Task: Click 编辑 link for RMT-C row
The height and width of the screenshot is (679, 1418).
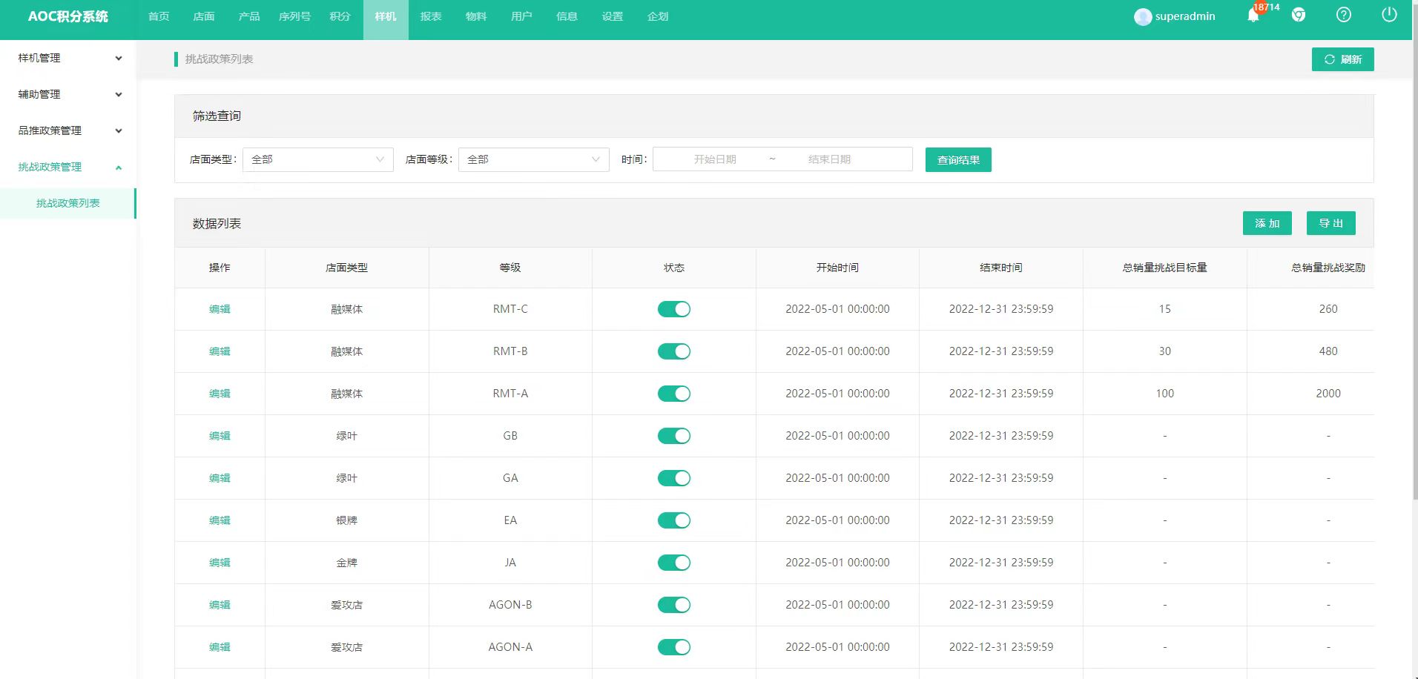Action: click(220, 309)
